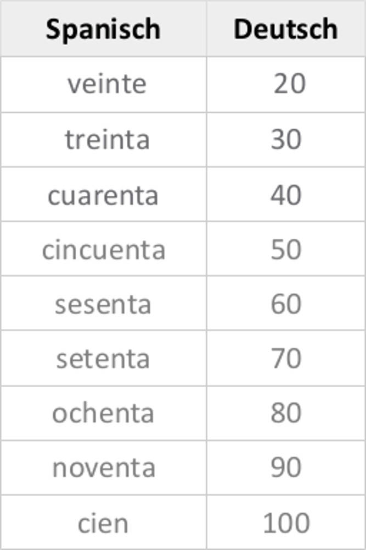
Task: Click the setenta table cell
Action: pos(103,359)
